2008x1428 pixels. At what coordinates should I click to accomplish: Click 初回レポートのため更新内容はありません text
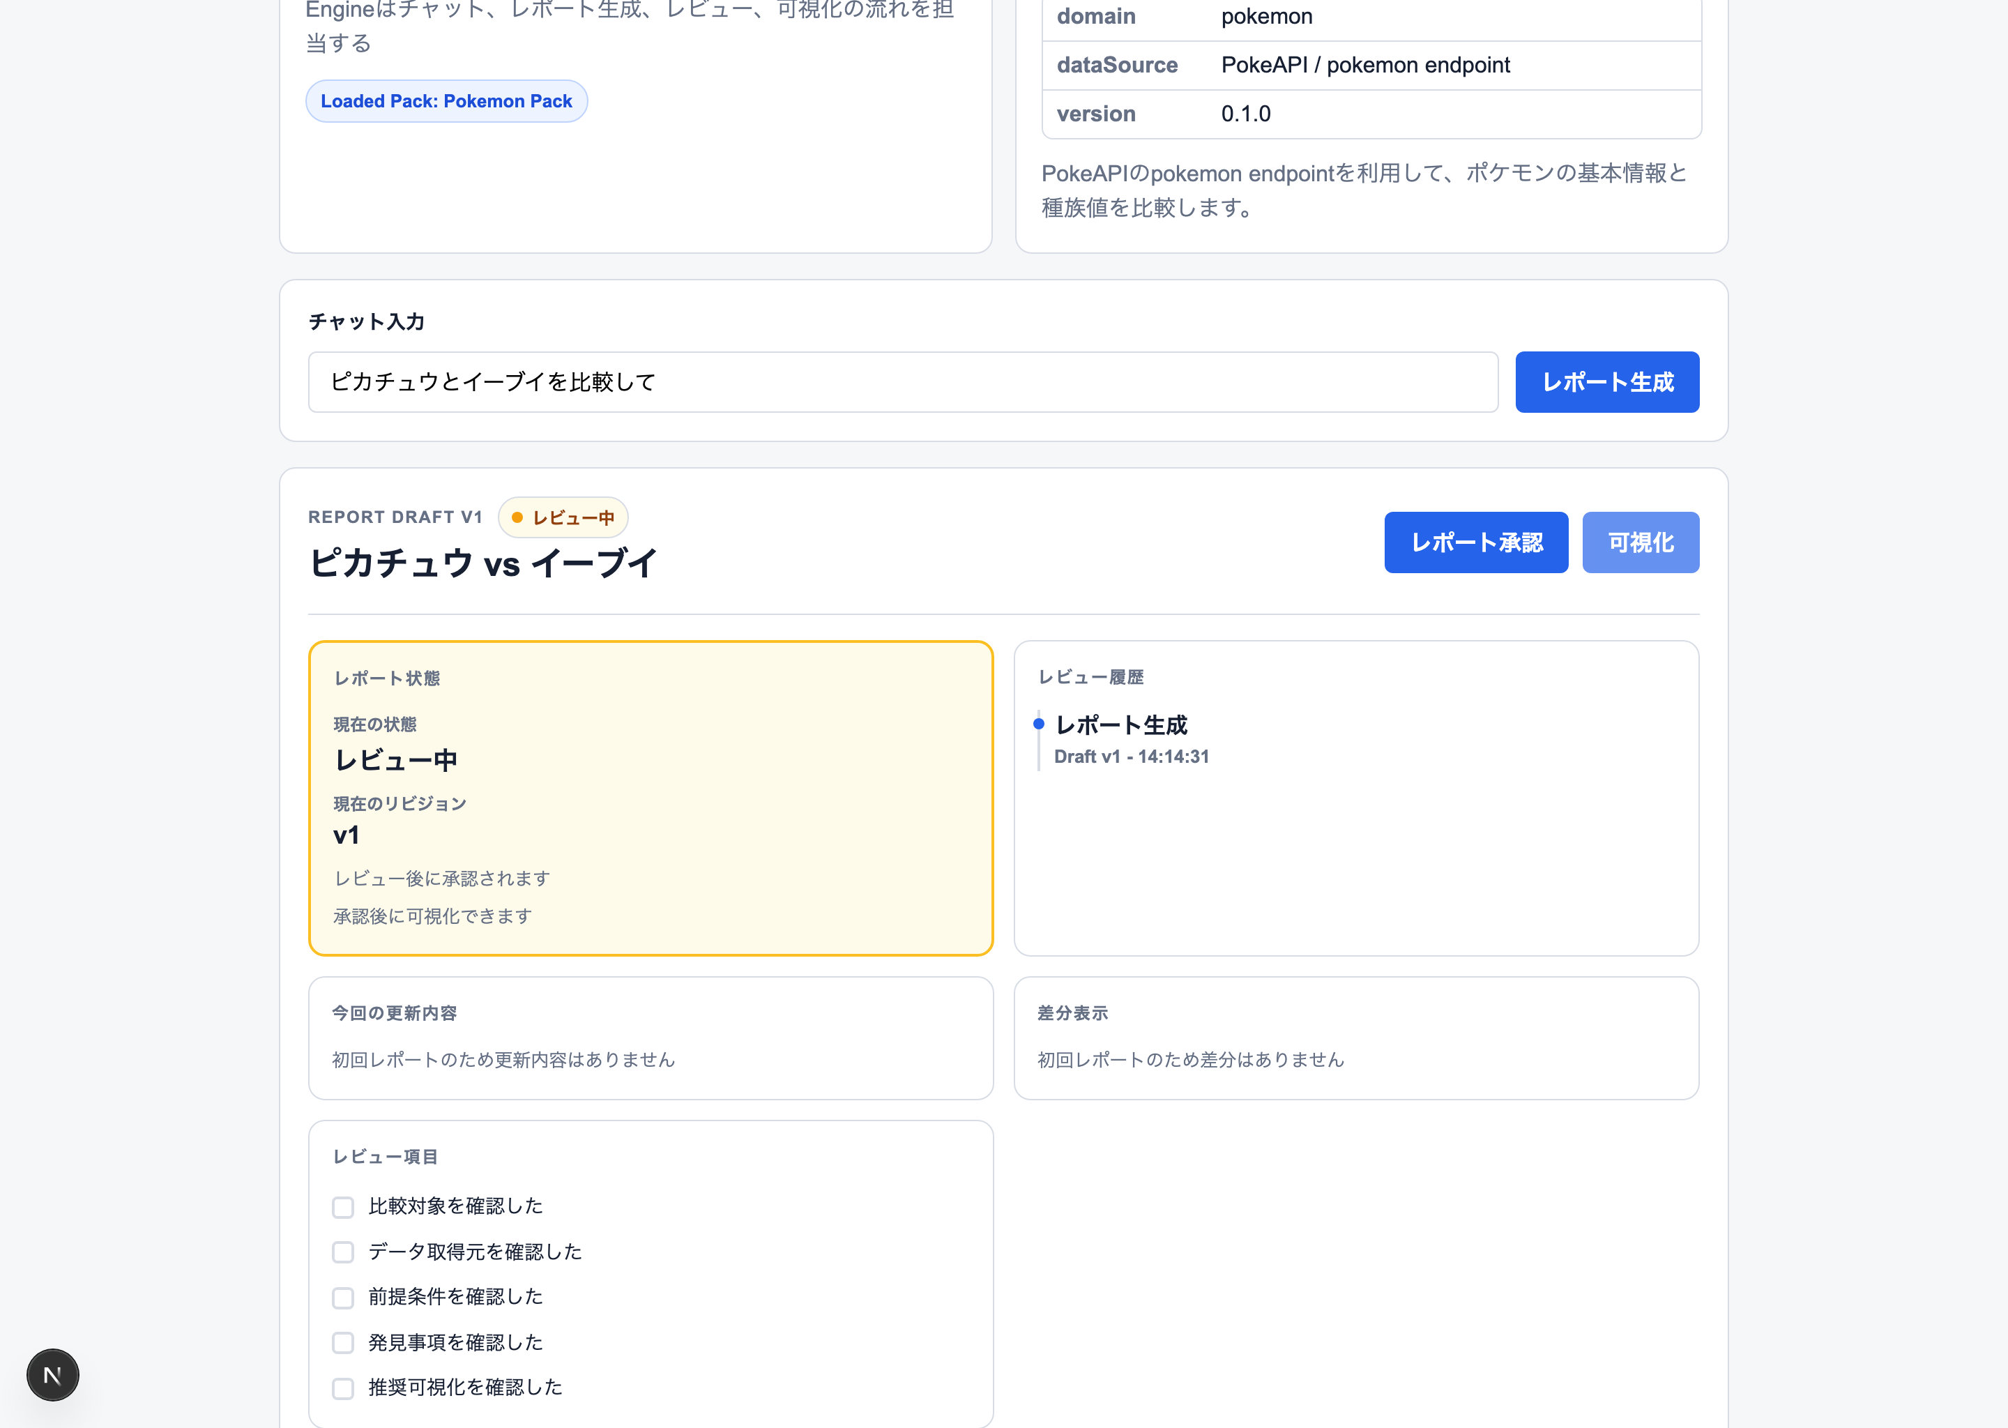(x=504, y=1061)
